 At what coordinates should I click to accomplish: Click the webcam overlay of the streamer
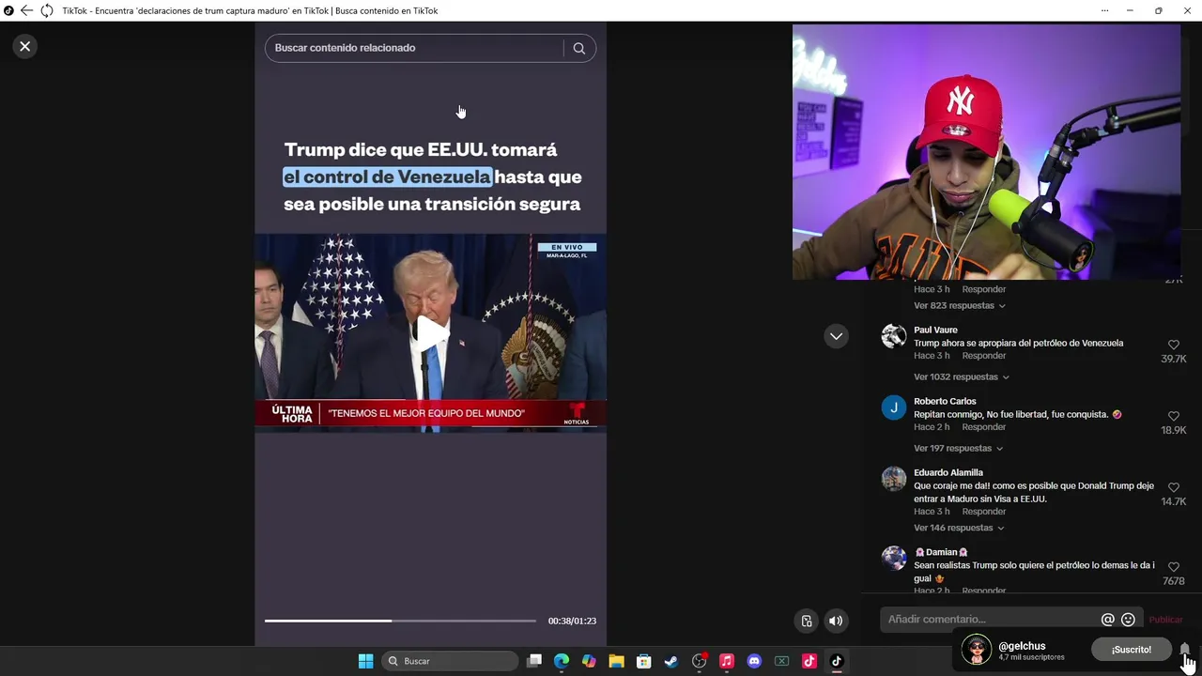coord(986,152)
